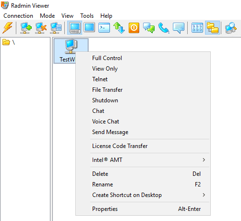241x221 pixels.
Task: Select Voice Chat phone toolbar icon
Action: tap(164, 27)
